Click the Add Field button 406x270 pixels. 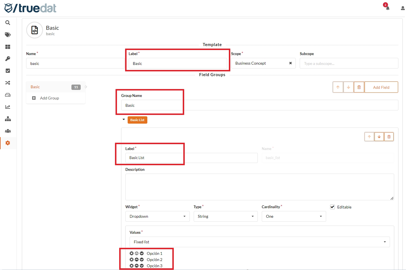pyautogui.click(x=381, y=87)
